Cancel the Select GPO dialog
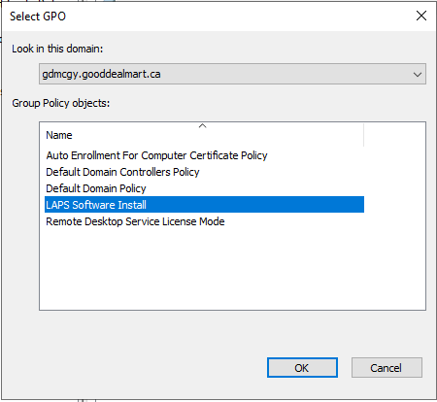 [x=387, y=368]
